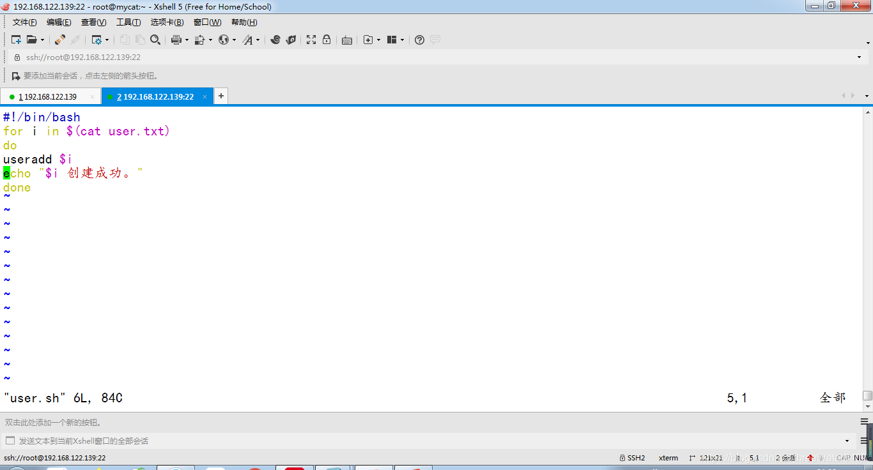Click terminal scrollbar down arrow
The image size is (873, 470).
(867, 406)
